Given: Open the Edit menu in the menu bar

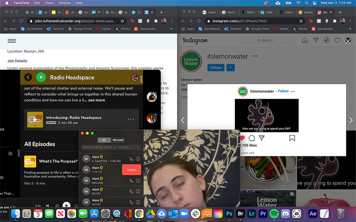Looking at the screenshot, I should (x=37, y=3).
